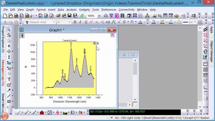Expand the Arrow tool options arrow
Screen dimensions: 215x121
(13, 90)
